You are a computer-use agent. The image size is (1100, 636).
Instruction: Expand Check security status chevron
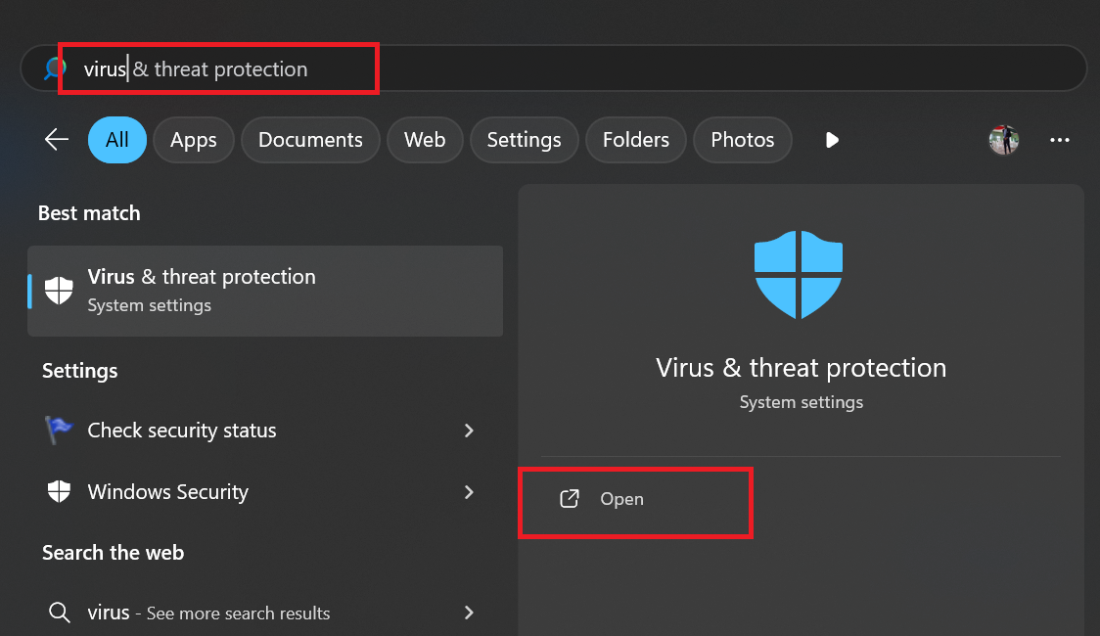pos(469,431)
